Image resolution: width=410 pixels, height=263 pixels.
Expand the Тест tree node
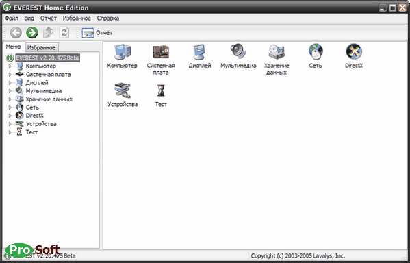point(10,132)
